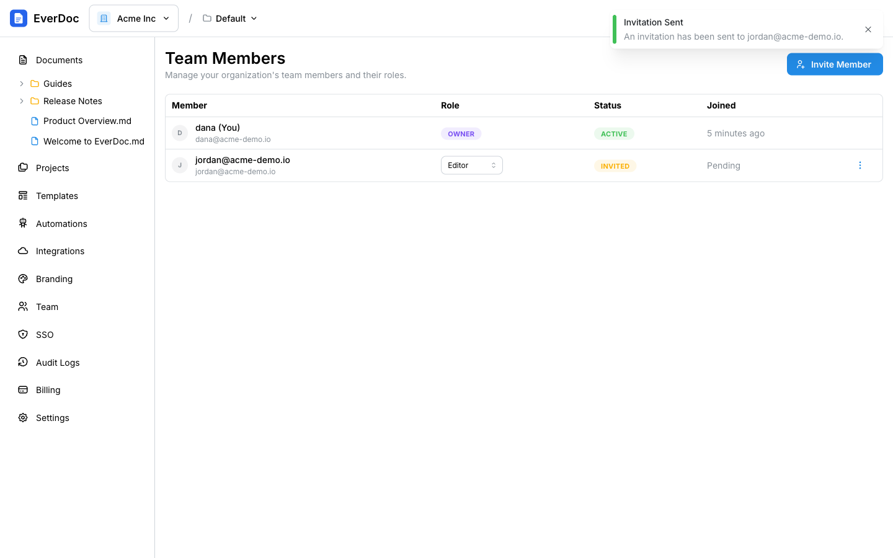Click the Invitation Sent toast title
Viewport: 893px width, 558px height.
[654, 22]
